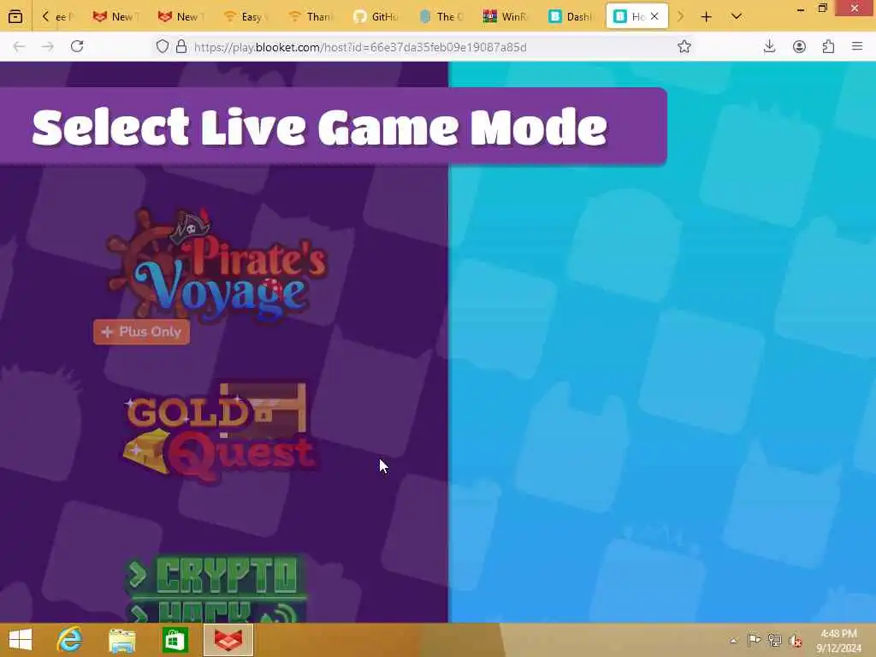Select the Pirate's Voyage game mode
The image size is (876, 657).
tap(216, 266)
